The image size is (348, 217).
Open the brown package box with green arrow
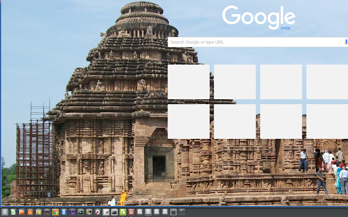(39, 212)
